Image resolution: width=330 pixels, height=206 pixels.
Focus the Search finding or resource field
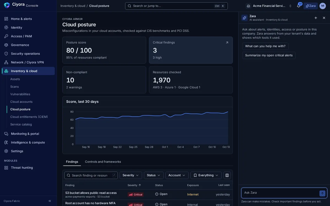[91, 175]
